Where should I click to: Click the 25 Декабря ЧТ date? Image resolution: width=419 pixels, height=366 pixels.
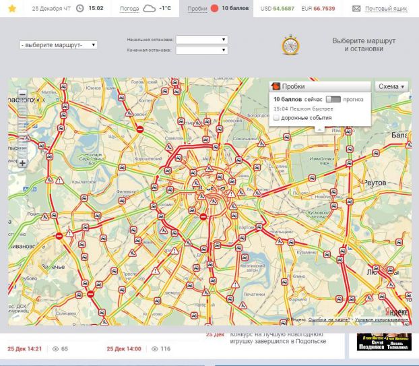[x=51, y=9]
